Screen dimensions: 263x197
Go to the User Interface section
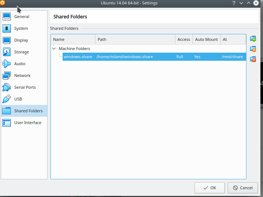[27, 123]
